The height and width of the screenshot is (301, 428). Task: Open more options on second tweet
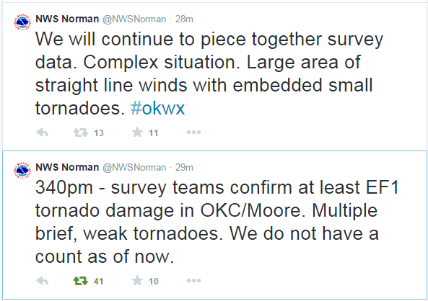click(194, 281)
